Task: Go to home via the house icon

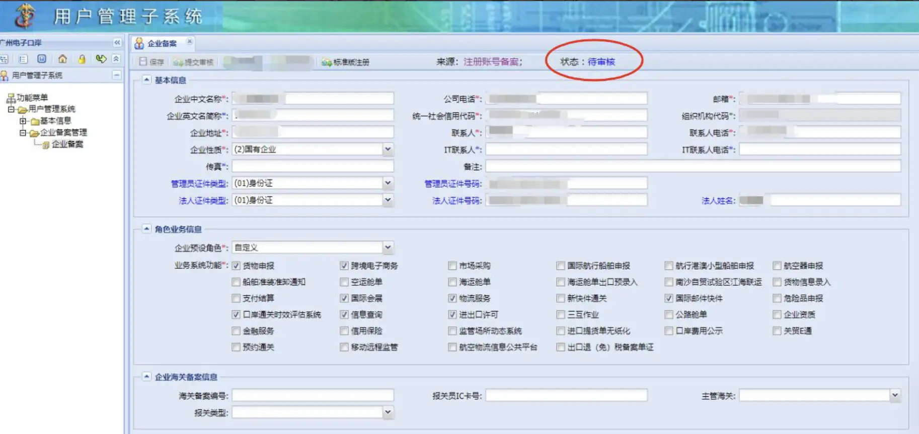Action: point(62,59)
